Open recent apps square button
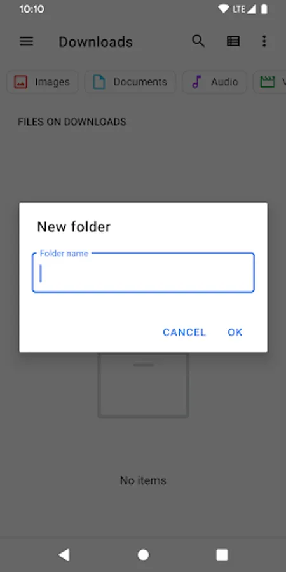This screenshot has height=572, width=286. [222, 555]
